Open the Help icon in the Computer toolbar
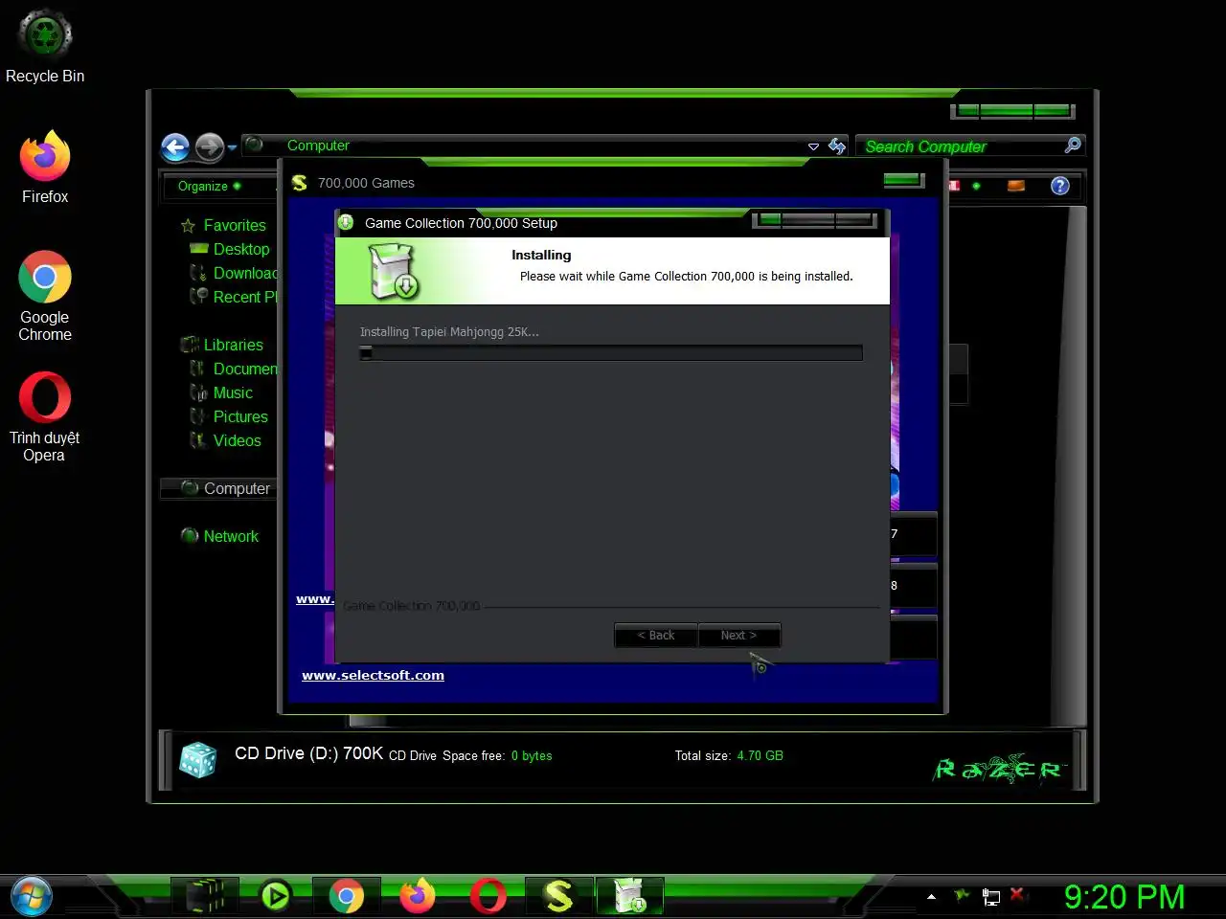This screenshot has height=919, width=1226. [1059, 186]
